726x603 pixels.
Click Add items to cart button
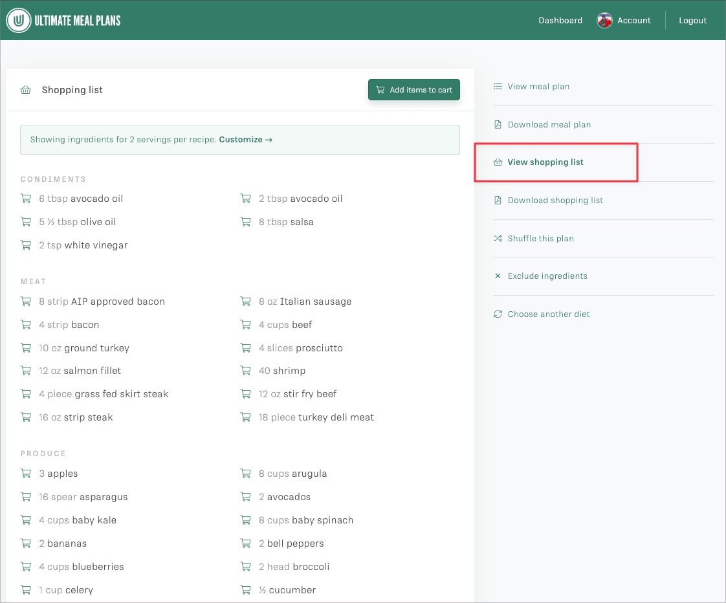414,90
